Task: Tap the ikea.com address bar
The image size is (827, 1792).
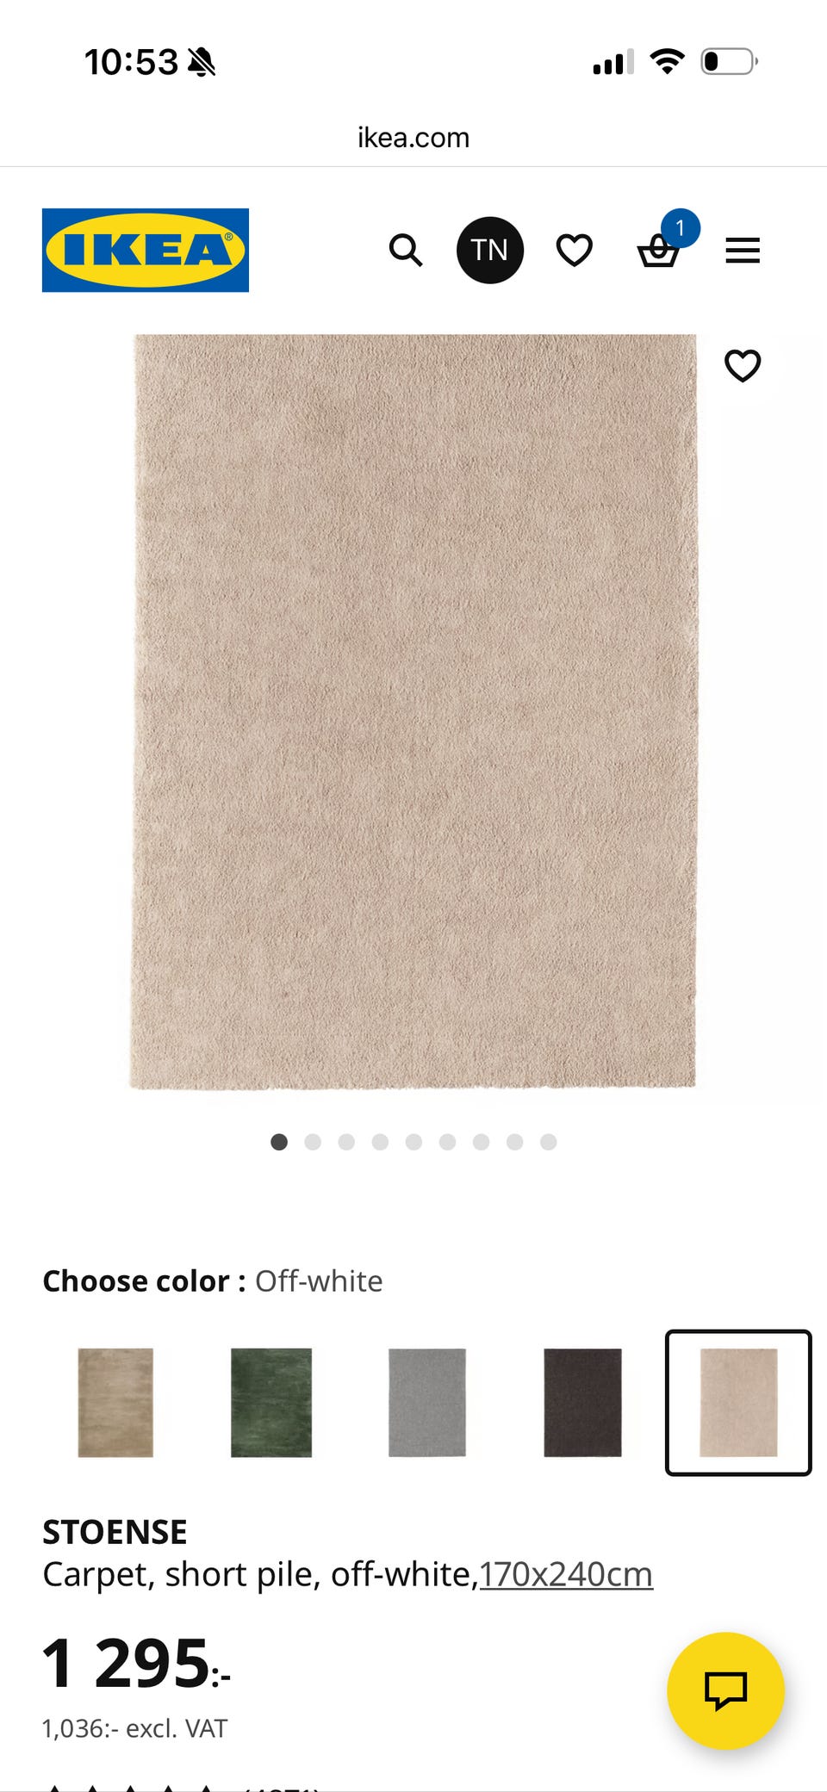Action: pyautogui.click(x=413, y=138)
